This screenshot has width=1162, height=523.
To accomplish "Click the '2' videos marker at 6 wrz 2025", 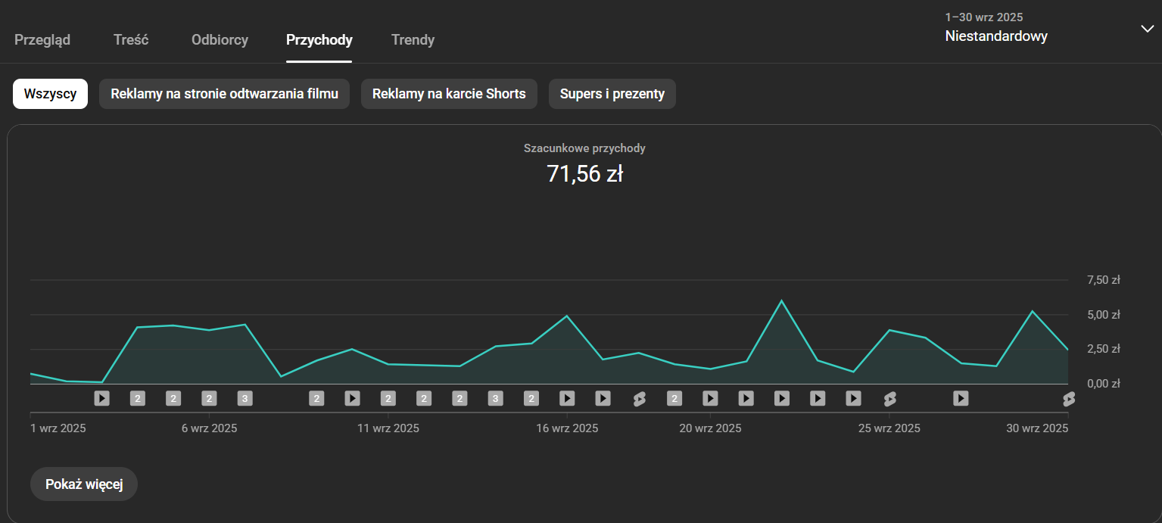I will pyautogui.click(x=209, y=398).
